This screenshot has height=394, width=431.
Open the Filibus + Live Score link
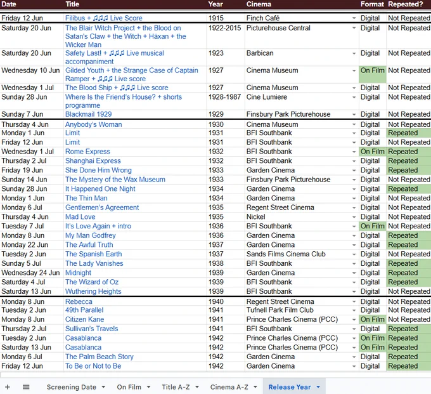click(103, 18)
